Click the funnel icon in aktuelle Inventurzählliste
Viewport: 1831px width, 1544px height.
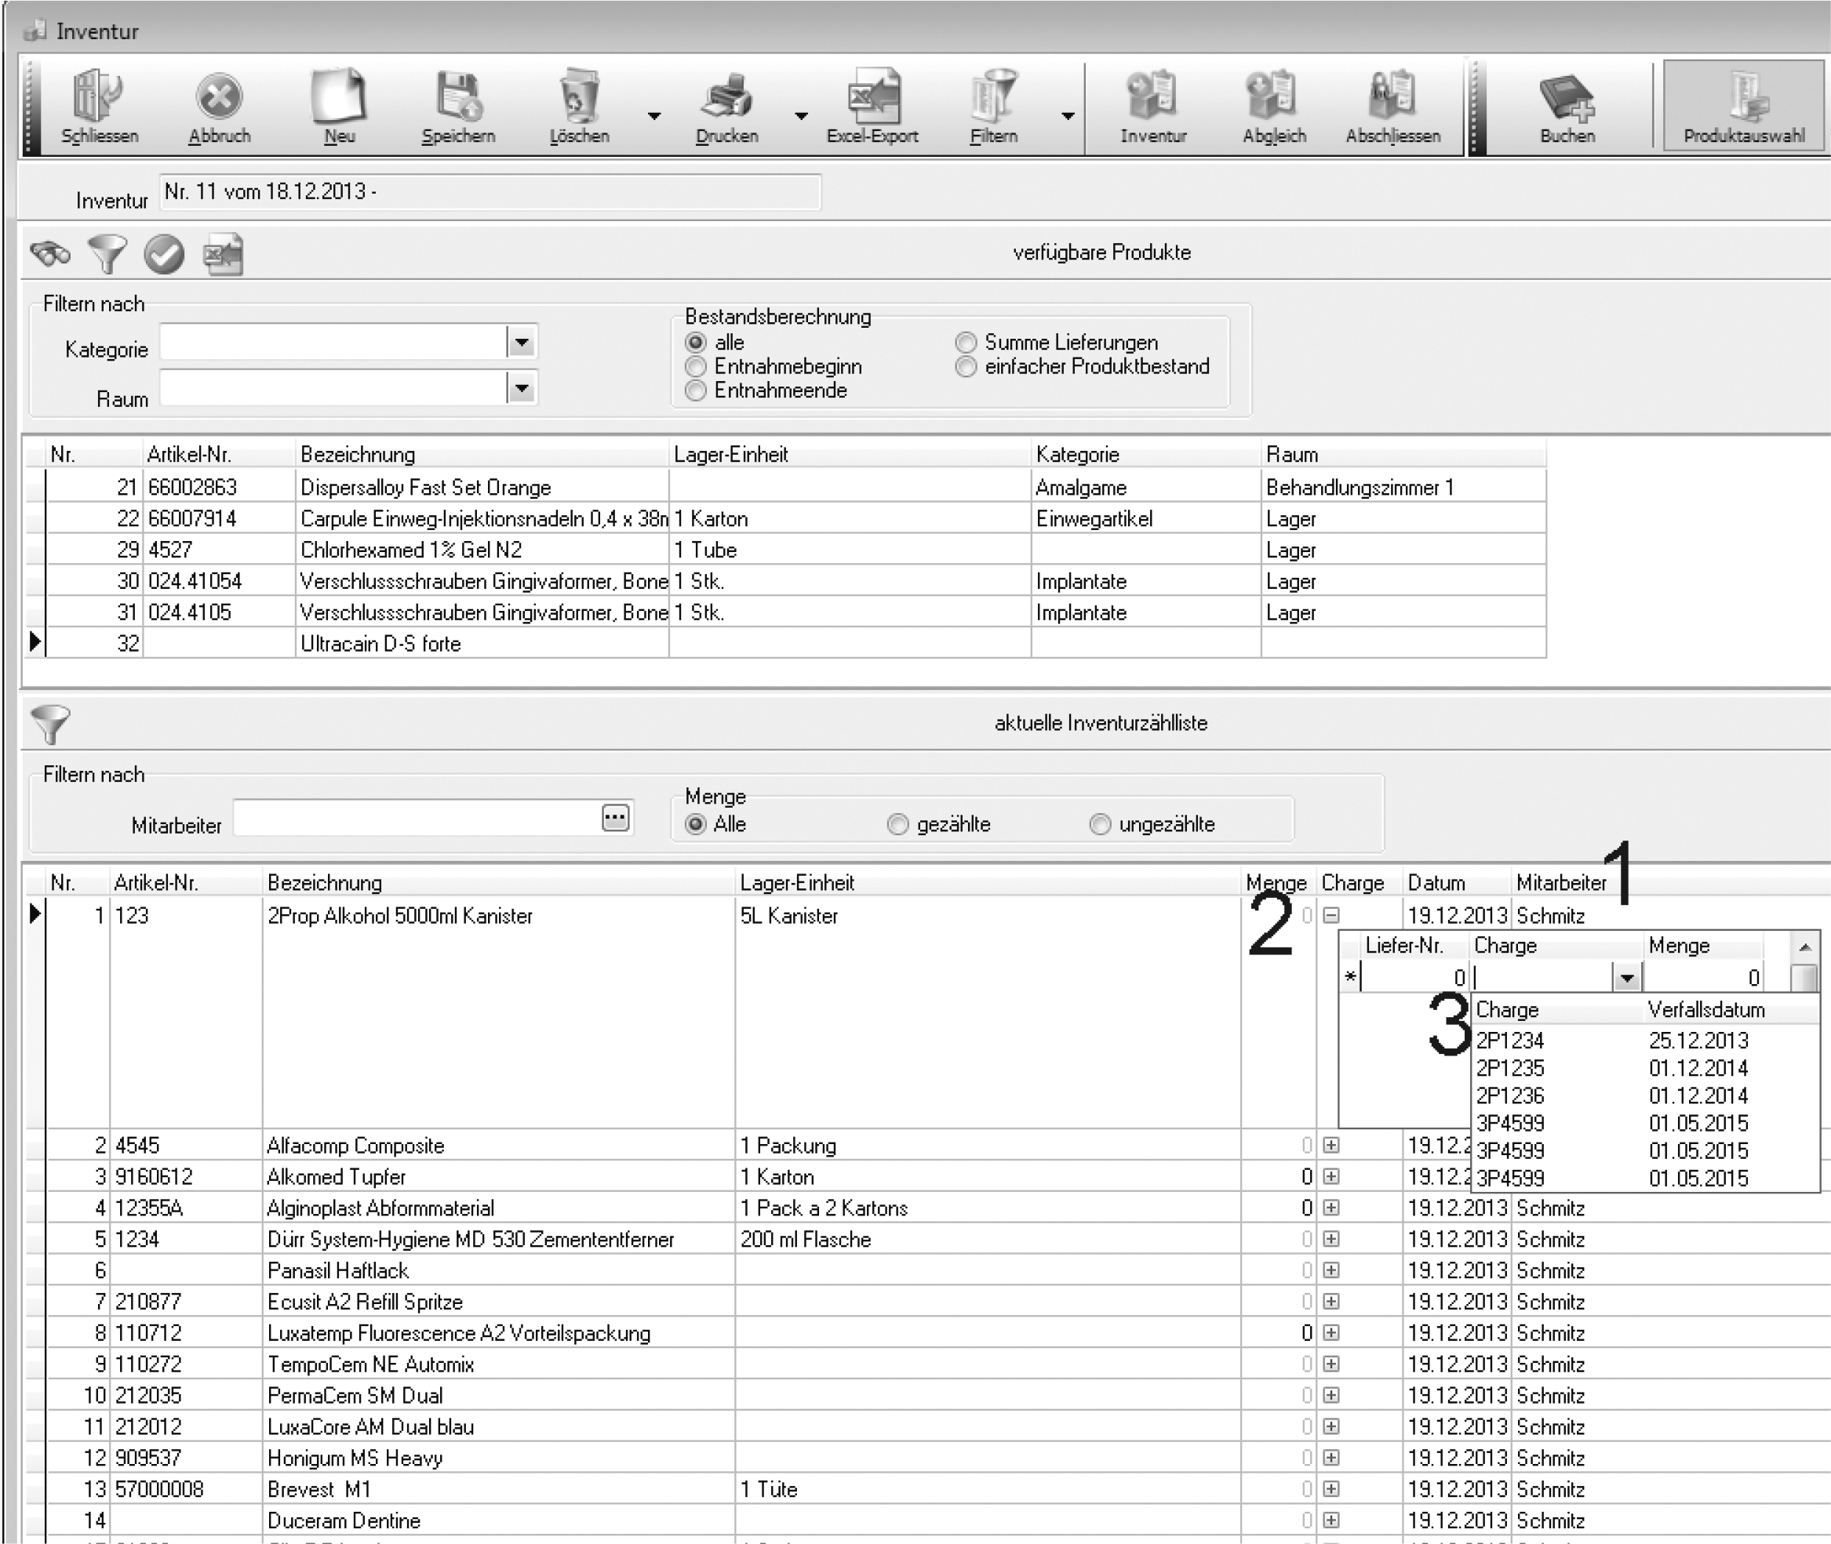tap(50, 725)
